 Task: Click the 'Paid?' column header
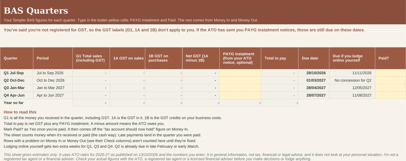390,58
